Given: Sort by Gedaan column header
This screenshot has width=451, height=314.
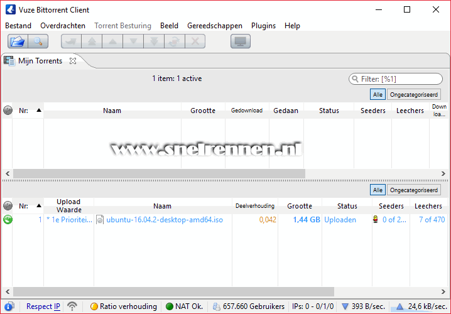Looking at the screenshot, I should click(x=286, y=111).
